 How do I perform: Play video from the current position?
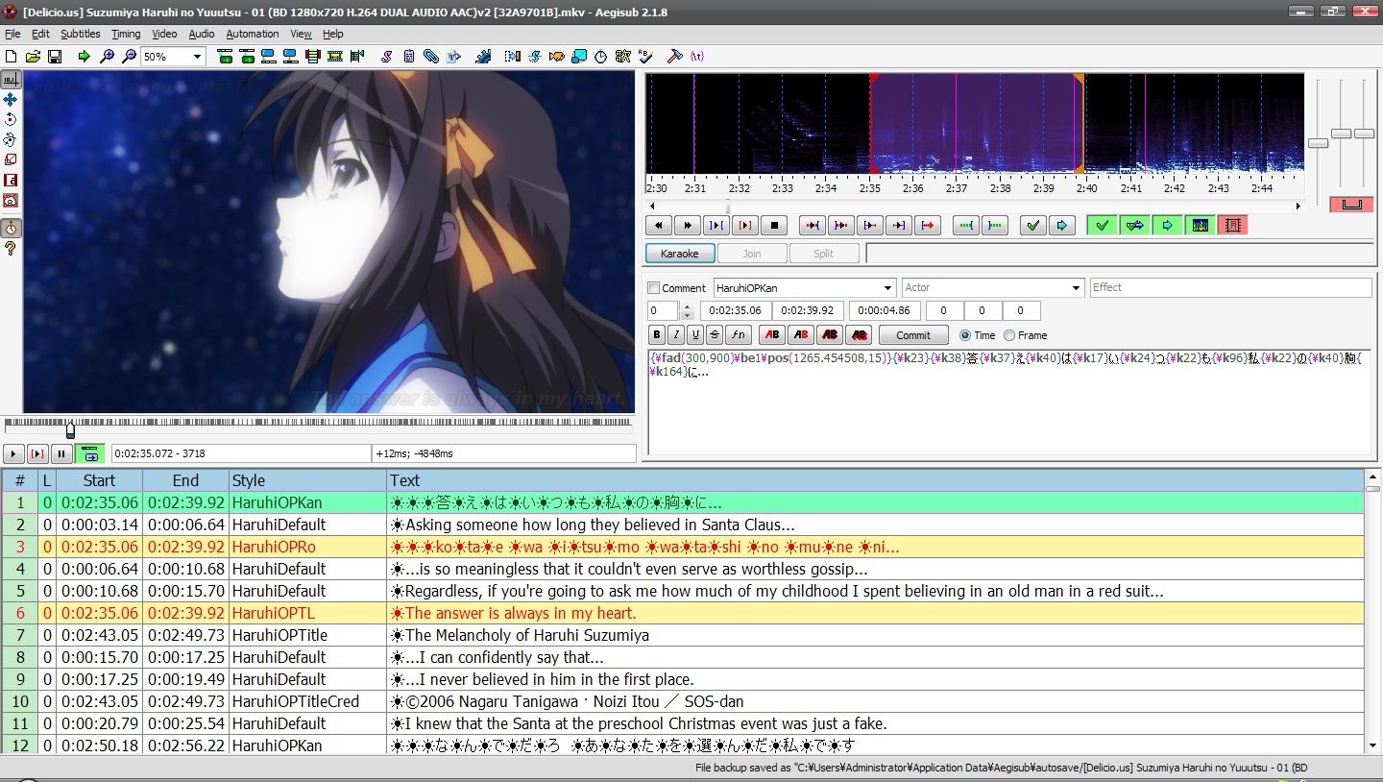click(14, 453)
